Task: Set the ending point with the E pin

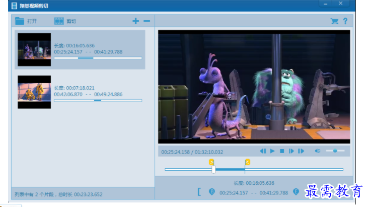Action: coord(296,192)
